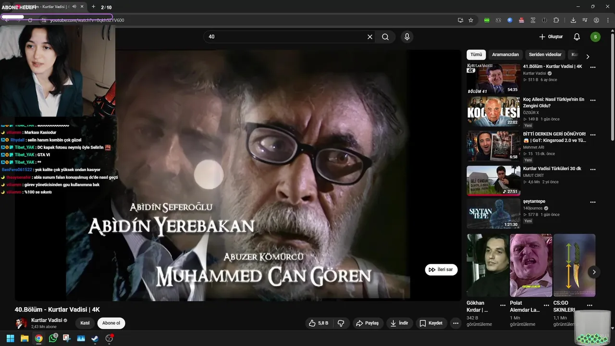
Task: Select the Seriden videolar filter chip
Action: pyautogui.click(x=545, y=55)
